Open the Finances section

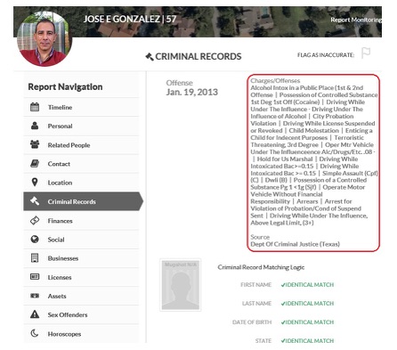point(81,221)
